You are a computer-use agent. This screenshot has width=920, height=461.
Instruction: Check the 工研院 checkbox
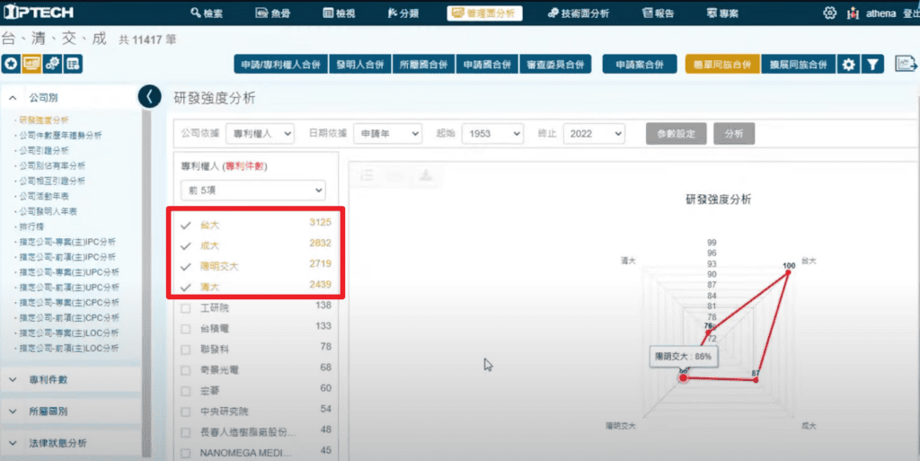tap(186, 307)
